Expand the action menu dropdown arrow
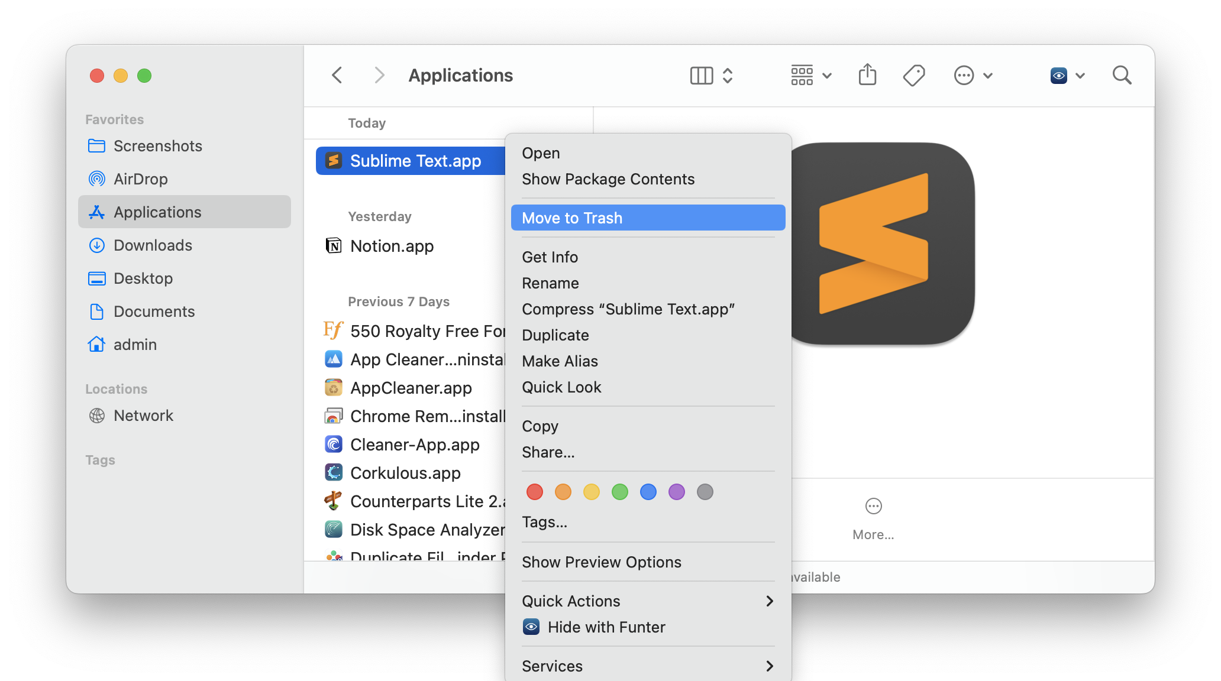Image resolution: width=1221 pixels, height=681 pixels. (x=988, y=76)
